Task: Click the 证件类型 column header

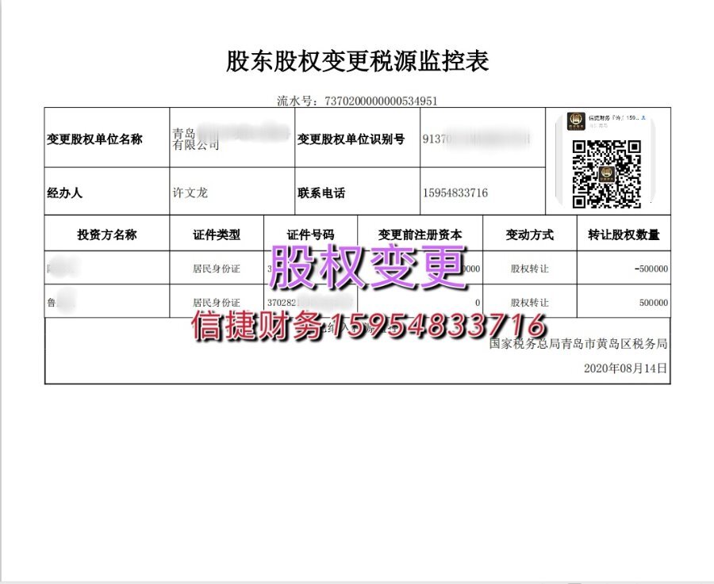Action: 217,235
